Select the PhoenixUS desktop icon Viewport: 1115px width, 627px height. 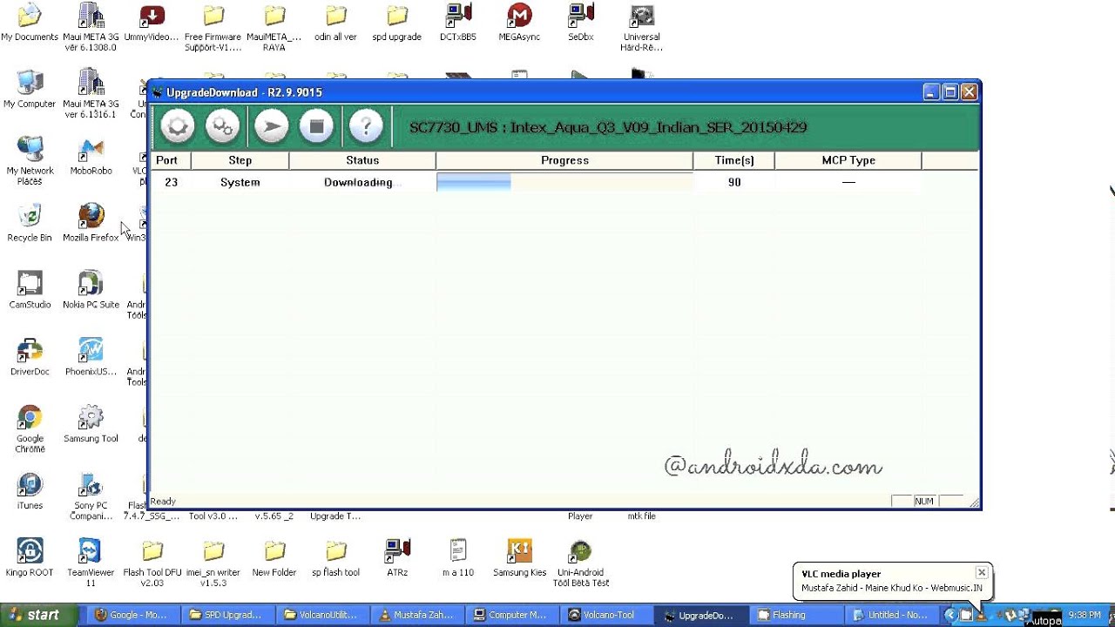pos(91,356)
